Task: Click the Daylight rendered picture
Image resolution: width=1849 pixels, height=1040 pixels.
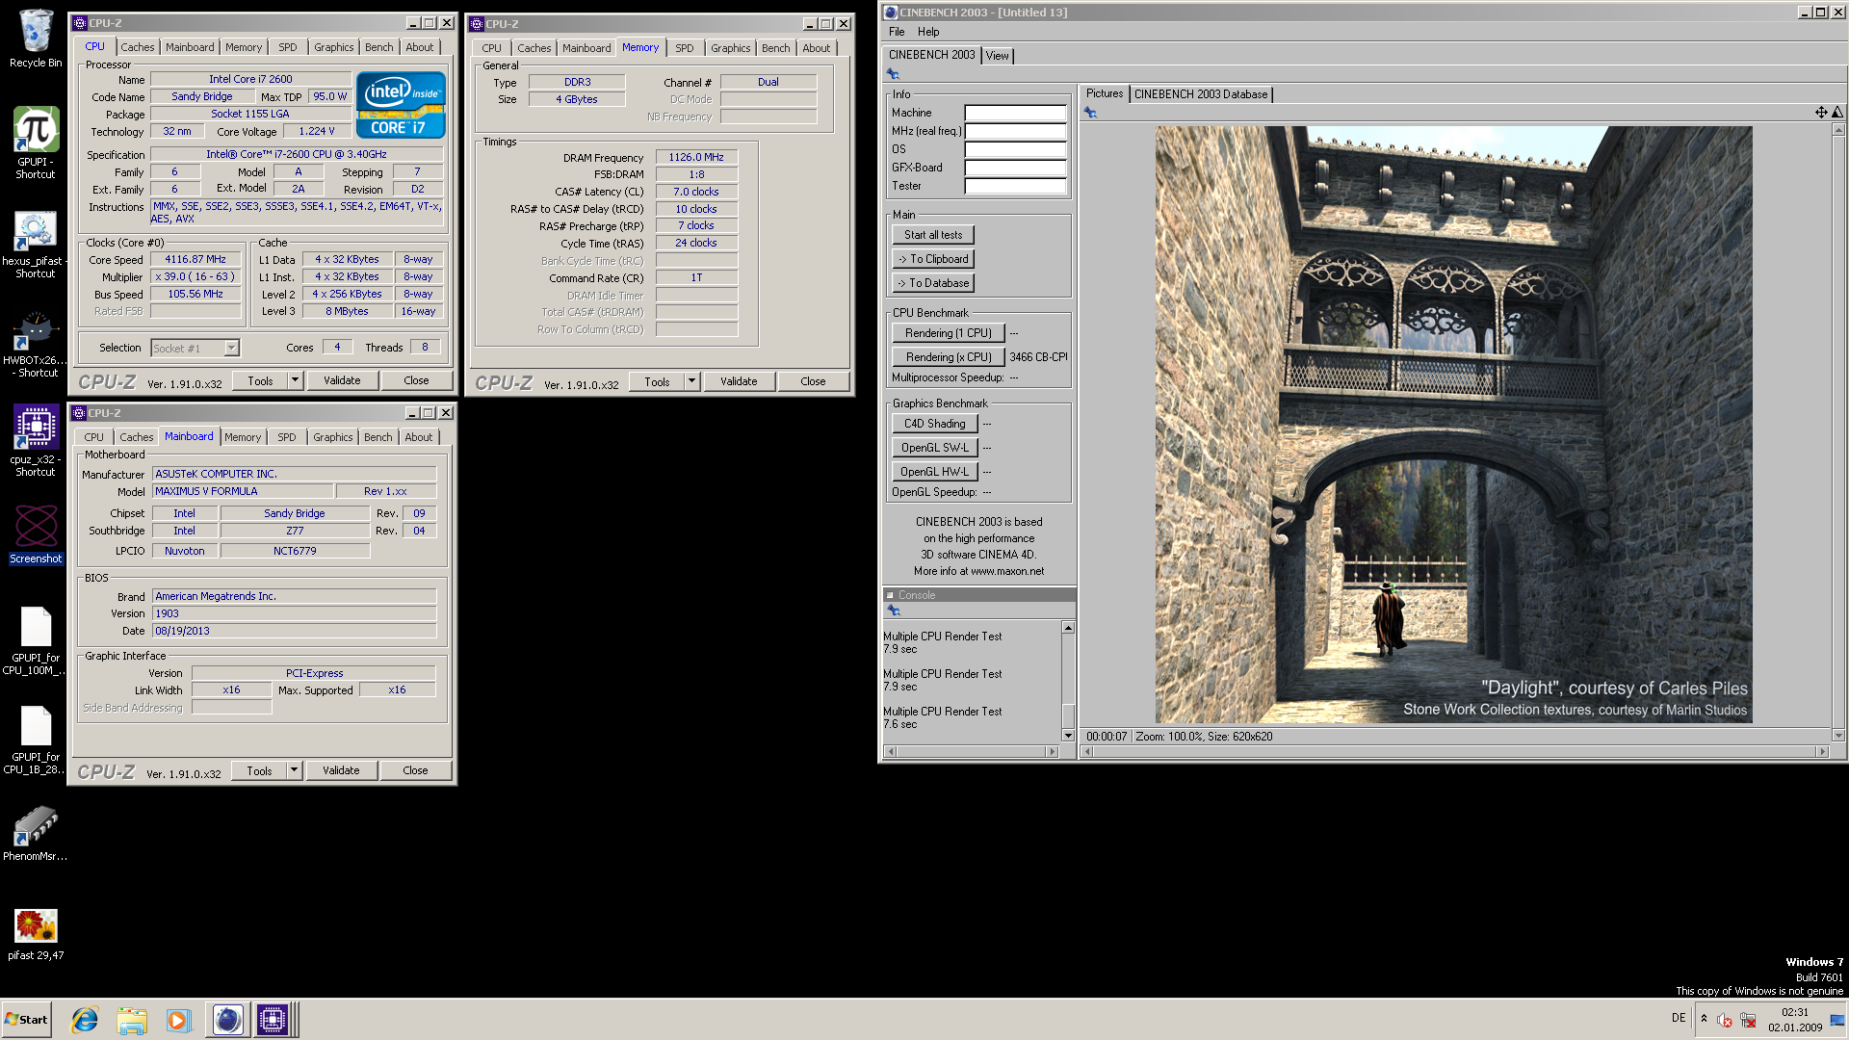Action: (x=1453, y=425)
